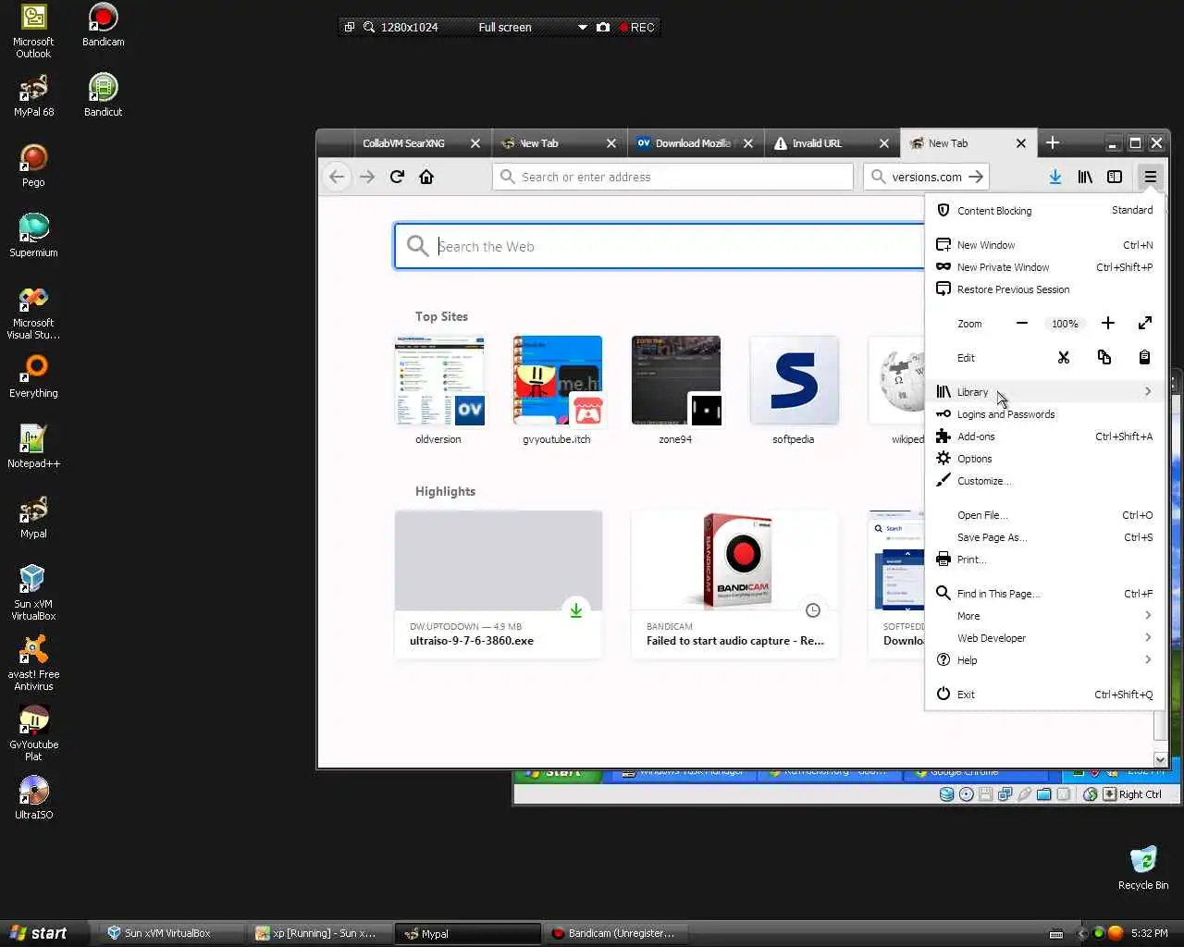Open Logins and Passwords
The width and height of the screenshot is (1184, 947).
click(1044, 414)
